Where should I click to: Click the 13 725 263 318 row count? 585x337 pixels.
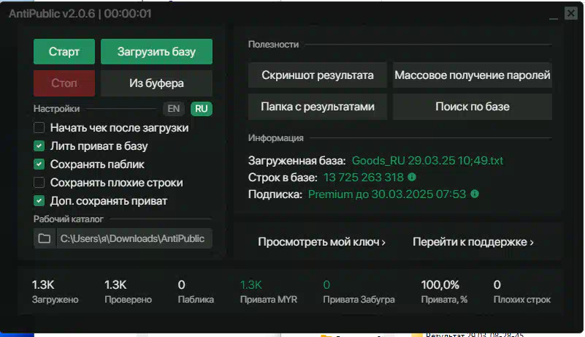click(364, 178)
